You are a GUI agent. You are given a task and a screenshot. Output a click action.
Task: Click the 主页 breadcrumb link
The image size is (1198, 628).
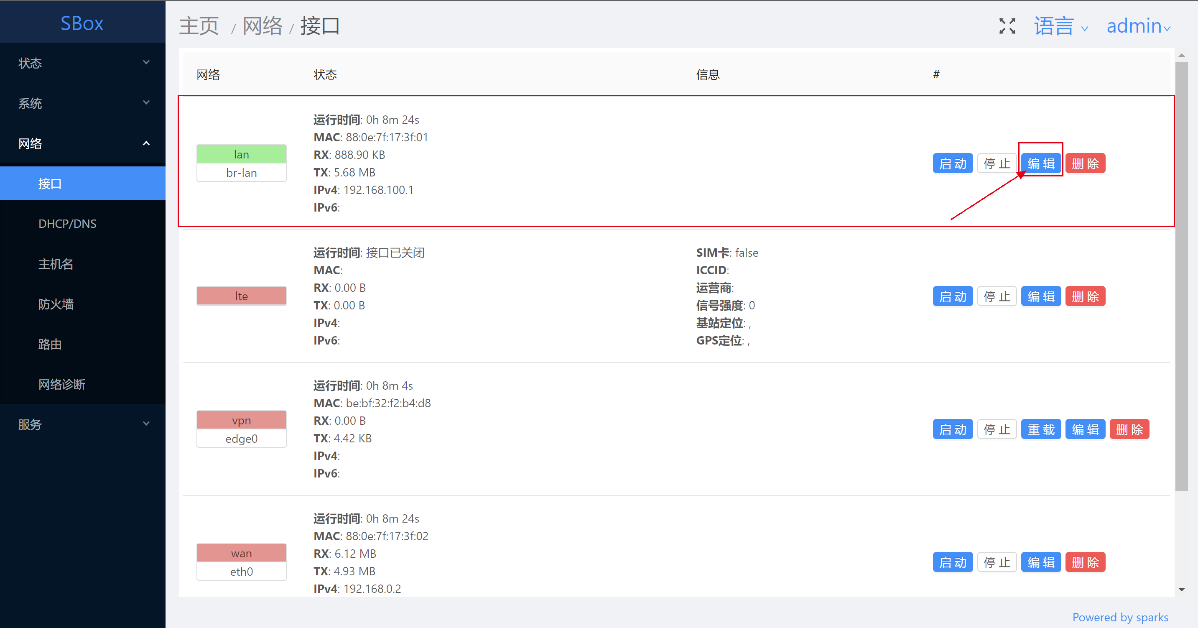pyautogui.click(x=199, y=26)
